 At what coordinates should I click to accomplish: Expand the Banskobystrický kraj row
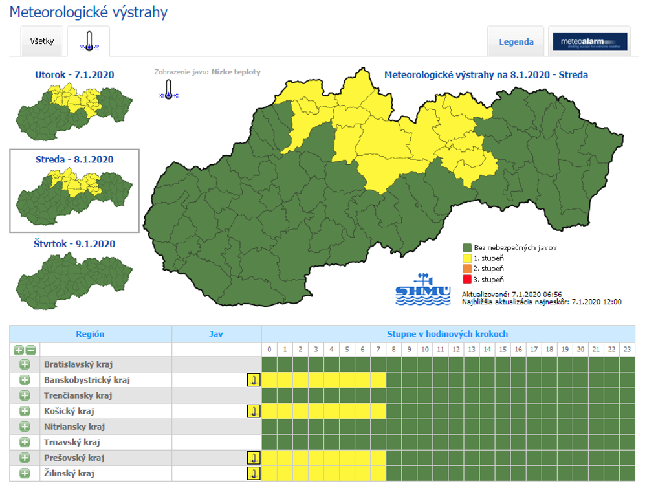25,380
